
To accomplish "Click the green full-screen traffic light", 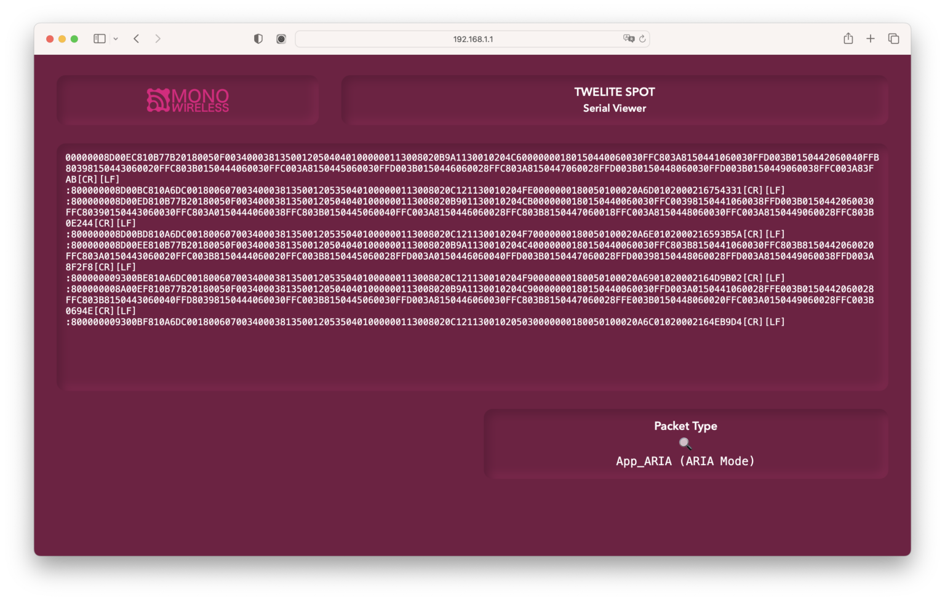I will coord(74,38).
